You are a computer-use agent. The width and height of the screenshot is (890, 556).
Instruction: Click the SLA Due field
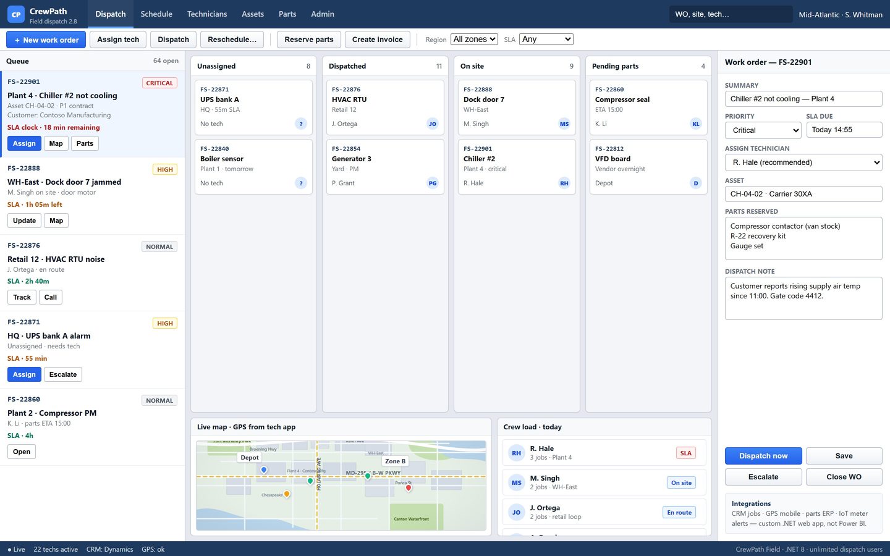click(x=844, y=130)
